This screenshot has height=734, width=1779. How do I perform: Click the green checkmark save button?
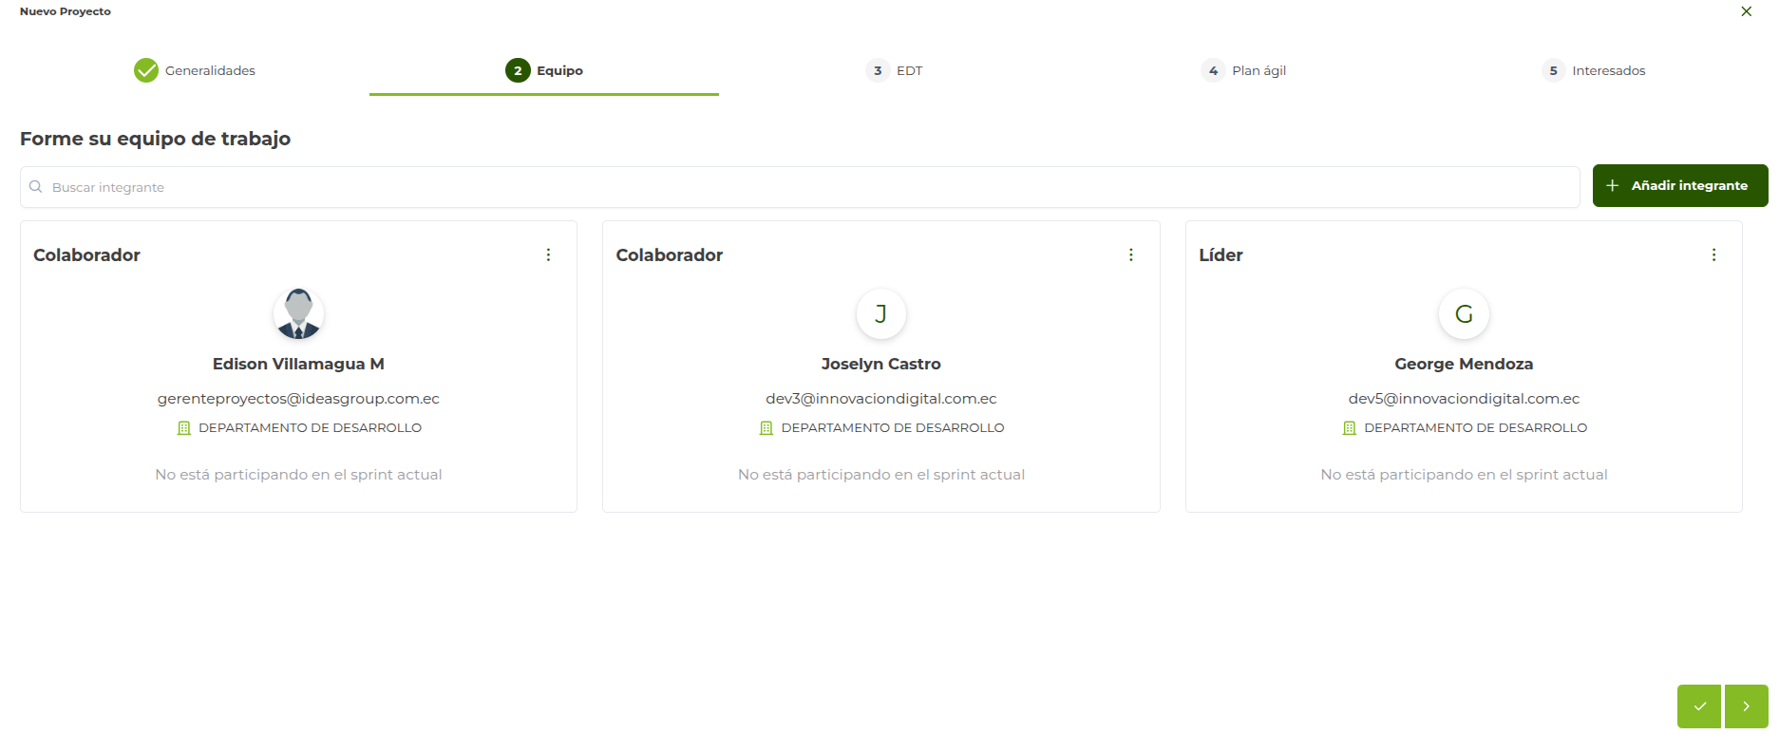(x=1699, y=706)
